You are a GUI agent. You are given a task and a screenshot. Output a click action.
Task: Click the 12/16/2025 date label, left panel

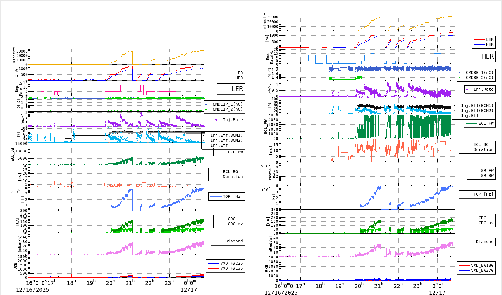coord(33,290)
